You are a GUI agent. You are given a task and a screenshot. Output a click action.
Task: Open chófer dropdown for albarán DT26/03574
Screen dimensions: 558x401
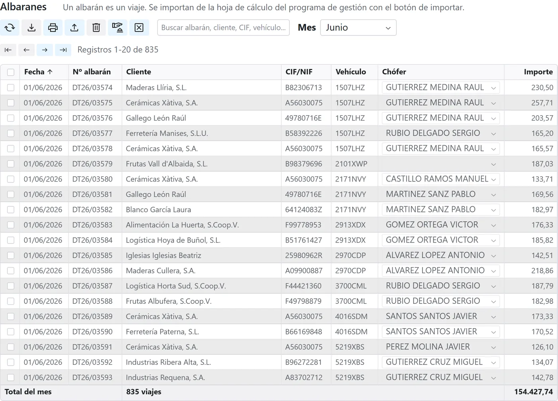pyautogui.click(x=441, y=88)
